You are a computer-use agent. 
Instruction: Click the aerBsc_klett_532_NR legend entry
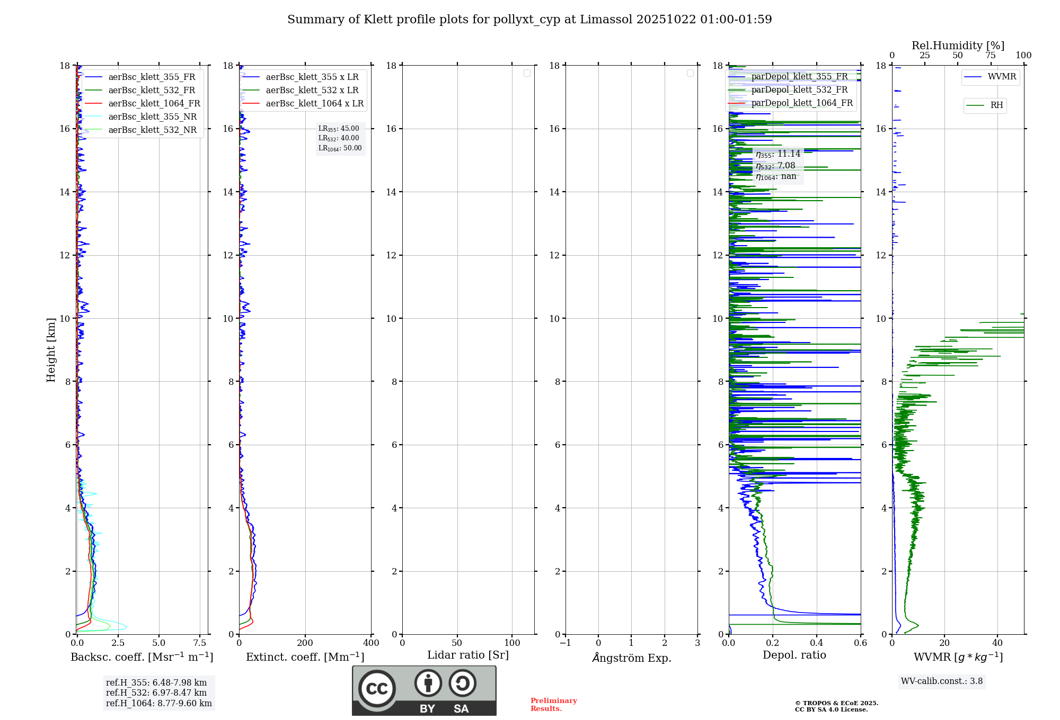(x=152, y=130)
